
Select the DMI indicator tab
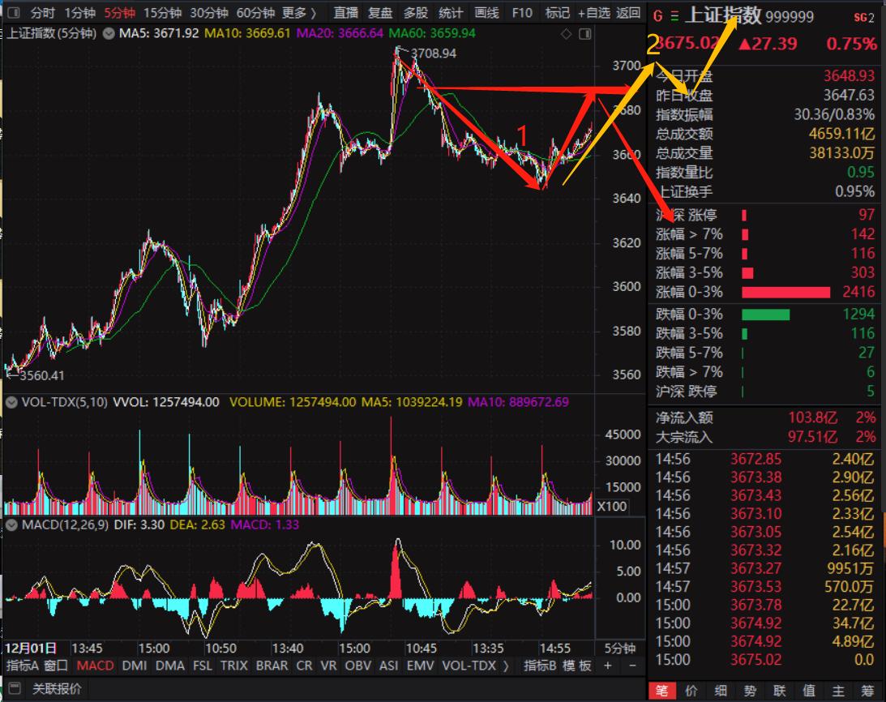pyautogui.click(x=135, y=666)
